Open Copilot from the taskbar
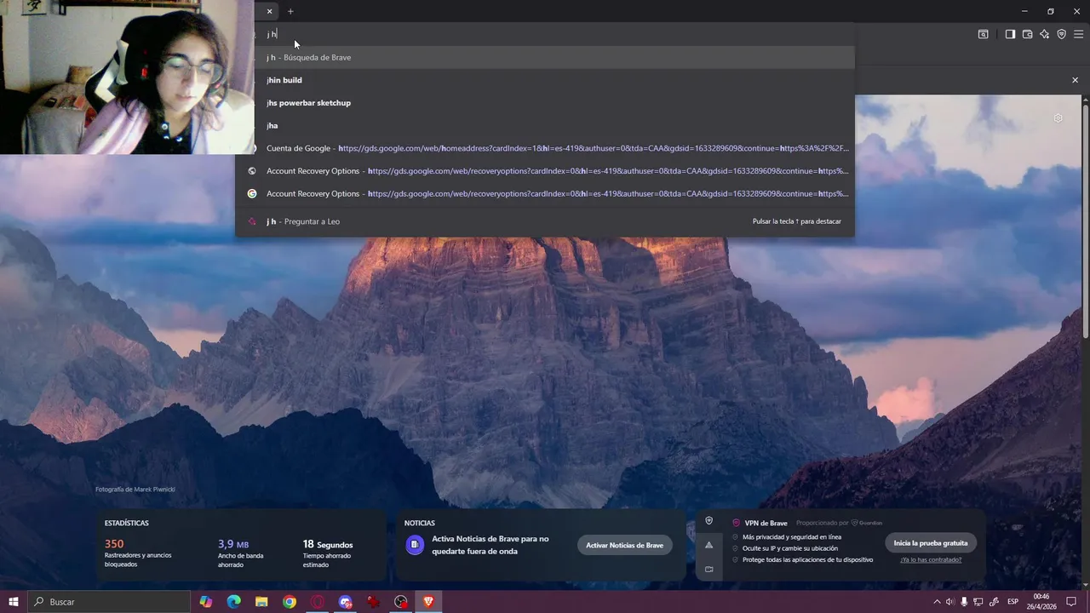The width and height of the screenshot is (1090, 613). coord(206,602)
